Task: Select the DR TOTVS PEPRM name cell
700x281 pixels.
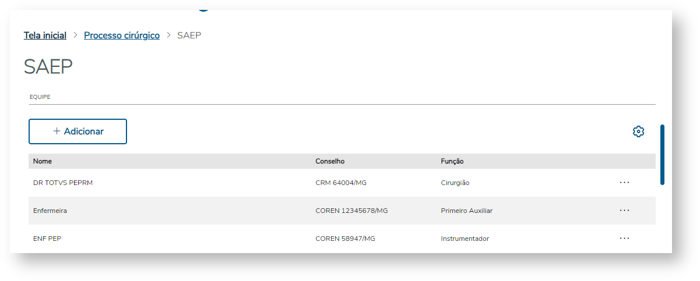Action: pos(63,183)
